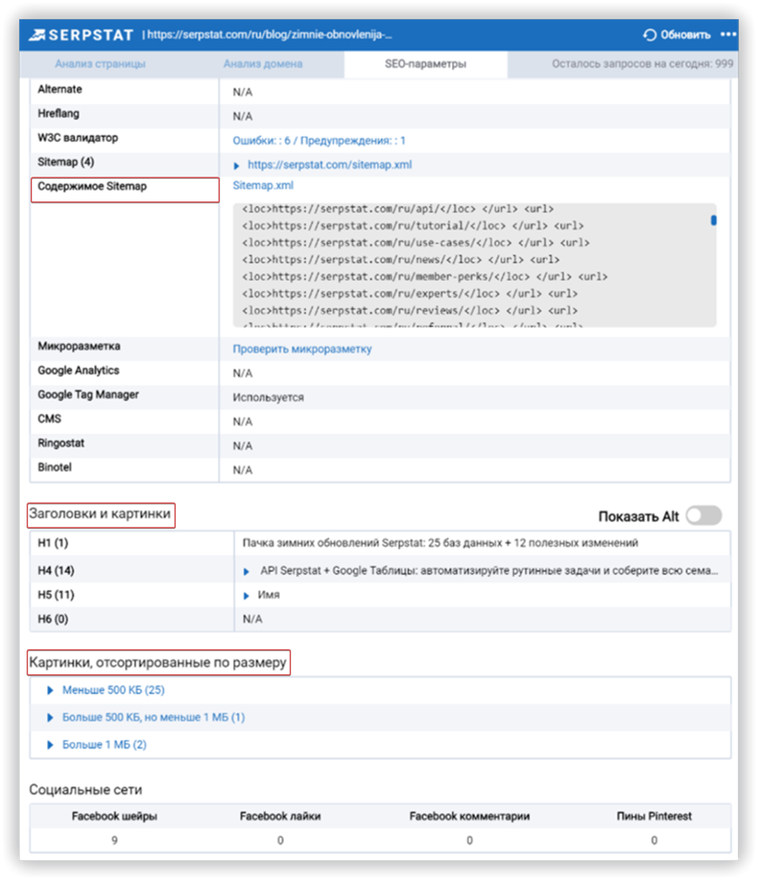Click the Hreflang row label
Screen dimensions: 758x880
point(59,114)
